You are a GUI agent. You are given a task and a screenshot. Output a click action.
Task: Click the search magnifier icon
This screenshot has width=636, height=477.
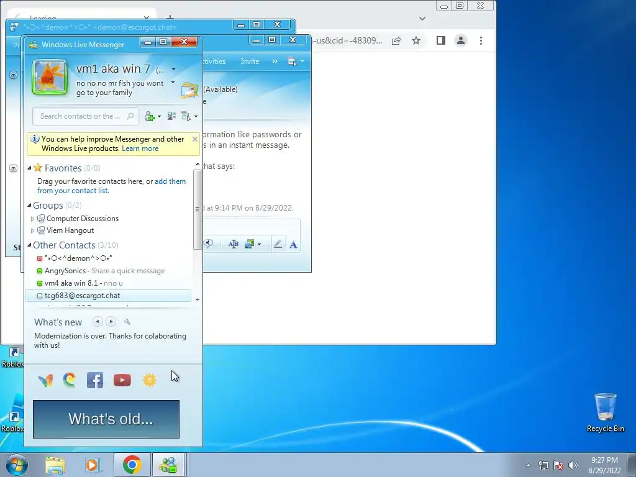tap(130, 116)
